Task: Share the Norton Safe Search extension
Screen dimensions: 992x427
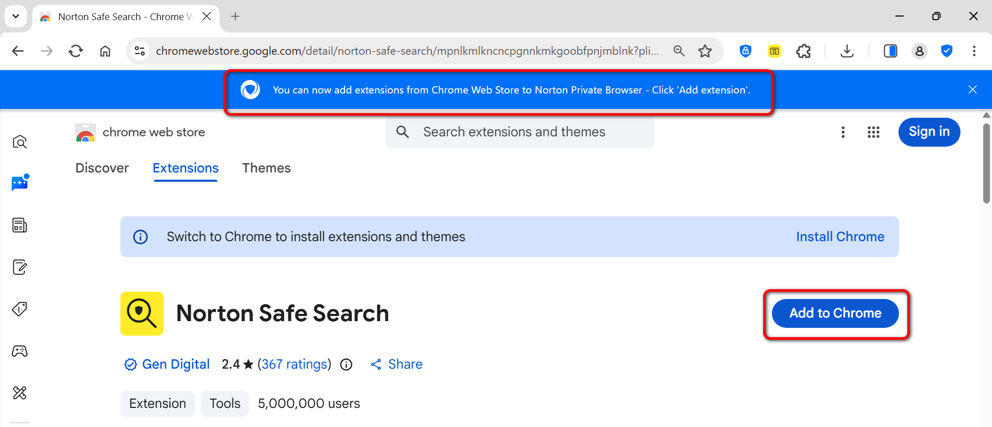Action: pyautogui.click(x=396, y=365)
